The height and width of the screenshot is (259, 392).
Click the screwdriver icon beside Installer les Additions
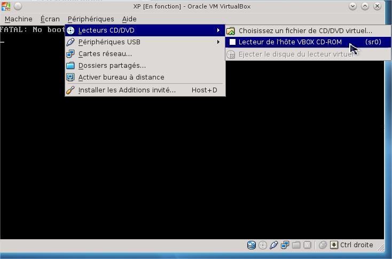click(70, 90)
